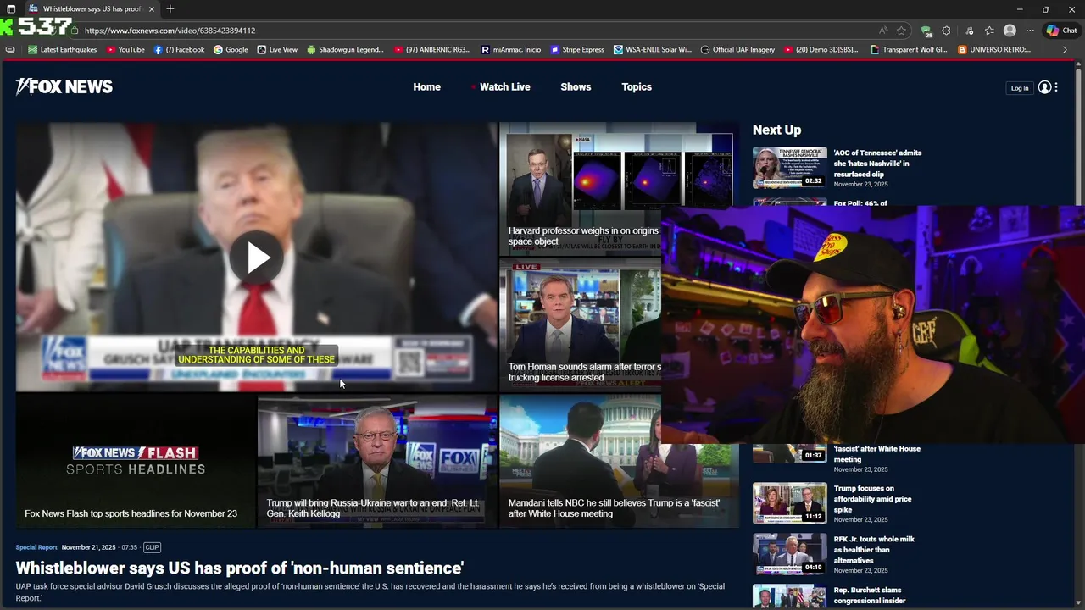Open the UNIVERSO RETRO bookmark
The width and height of the screenshot is (1085, 610).
click(994, 50)
